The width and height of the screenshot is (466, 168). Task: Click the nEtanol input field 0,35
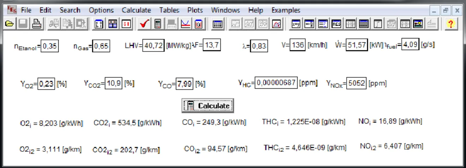pyautogui.click(x=50, y=46)
